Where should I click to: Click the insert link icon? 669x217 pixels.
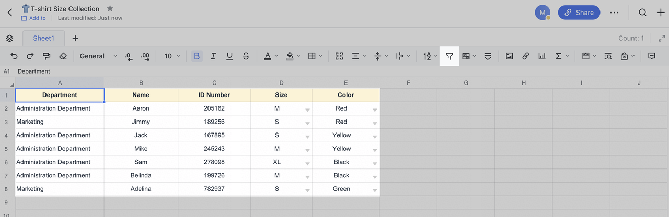pyautogui.click(x=525, y=56)
